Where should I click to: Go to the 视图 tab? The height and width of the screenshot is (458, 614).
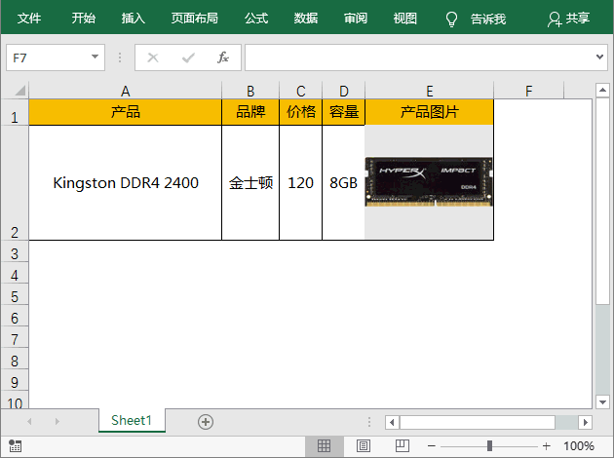click(x=405, y=18)
